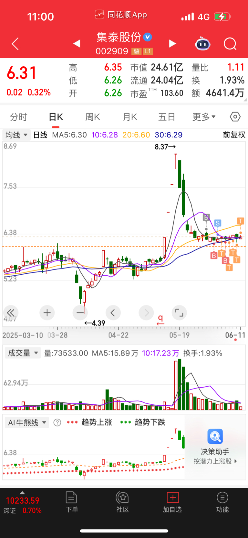Tap 挖潜力上涨股 link
Image resolution: width=248 pixels, height=538 pixels.
(x=215, y=461)
